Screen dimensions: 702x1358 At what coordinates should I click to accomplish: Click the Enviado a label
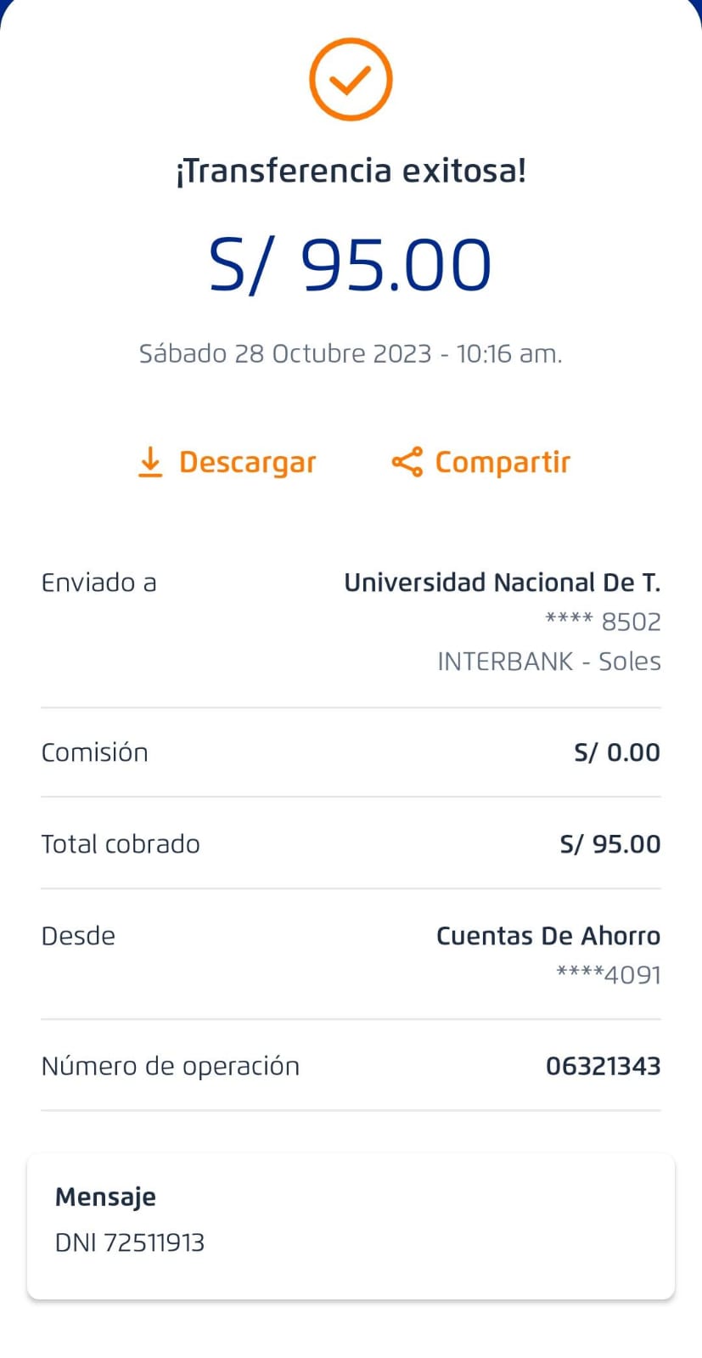98,583
